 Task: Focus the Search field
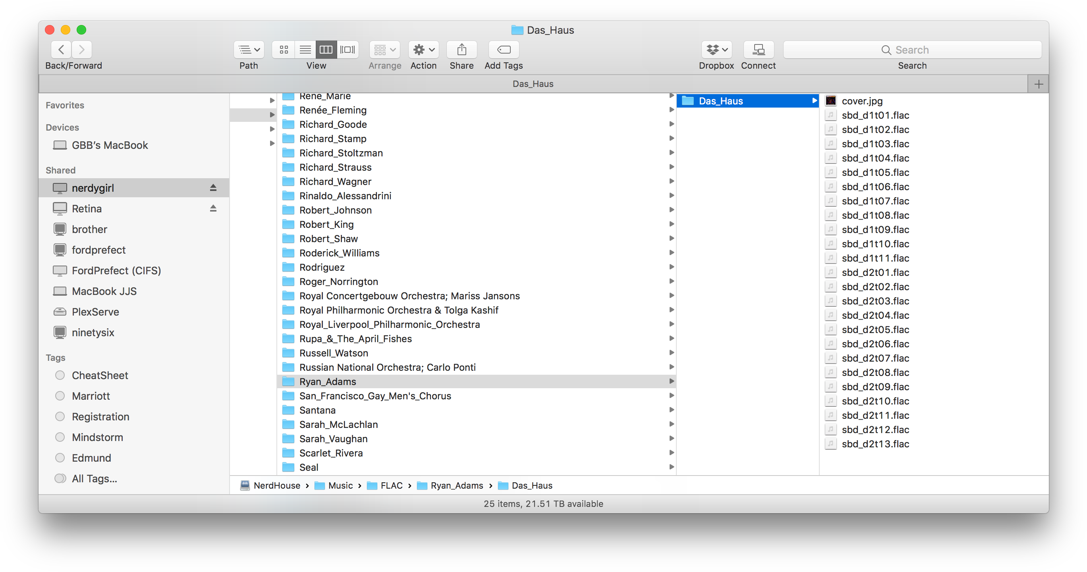coord(912,50)
